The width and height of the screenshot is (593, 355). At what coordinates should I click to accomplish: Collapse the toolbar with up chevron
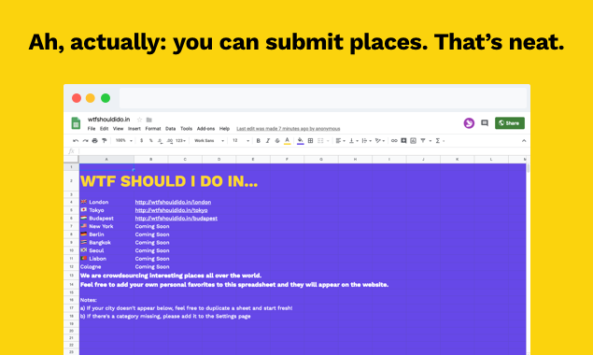click(524, 141)
